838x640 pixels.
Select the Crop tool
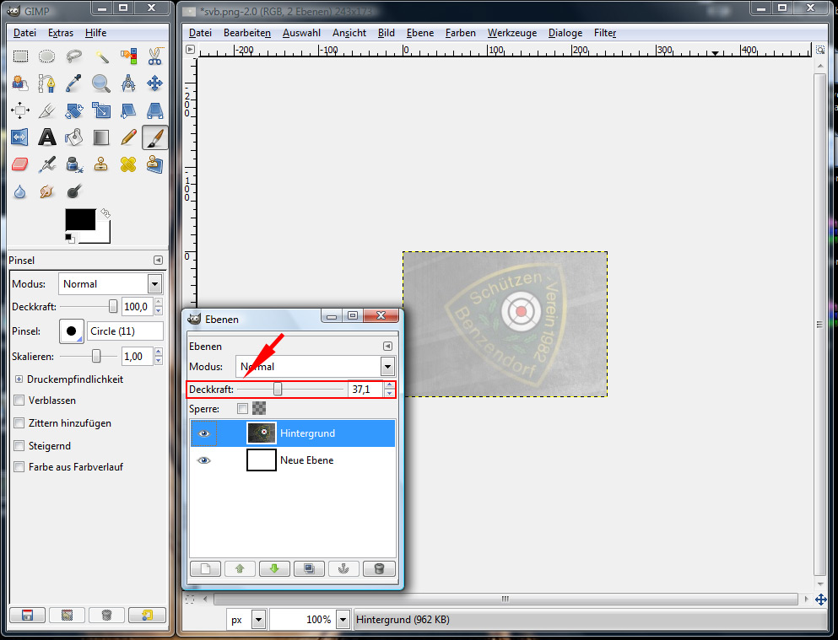47,110
